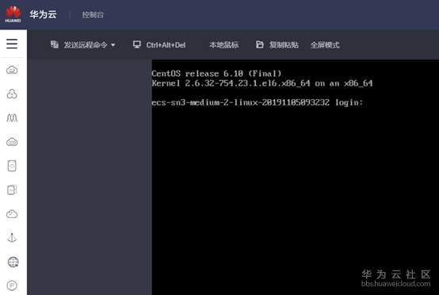Click the Huawei logo
This screenshot has height=295, width=439.
point(13,14)
